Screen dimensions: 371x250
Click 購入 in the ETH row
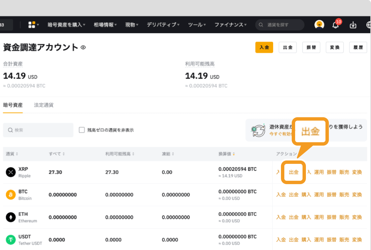coord(306,217)
